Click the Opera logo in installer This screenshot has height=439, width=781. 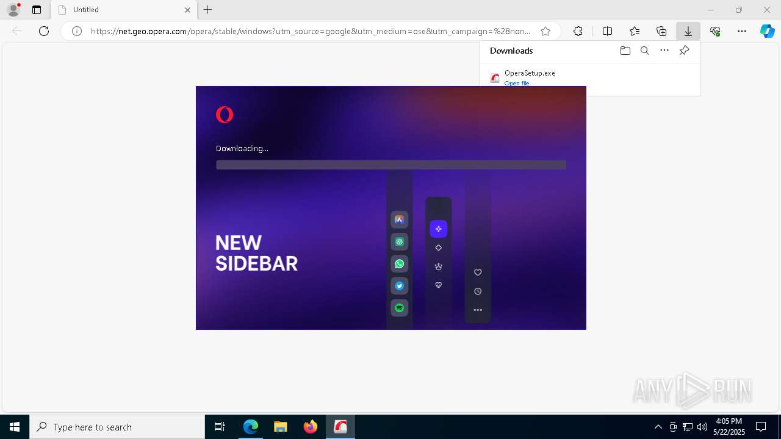pos(225,115)
